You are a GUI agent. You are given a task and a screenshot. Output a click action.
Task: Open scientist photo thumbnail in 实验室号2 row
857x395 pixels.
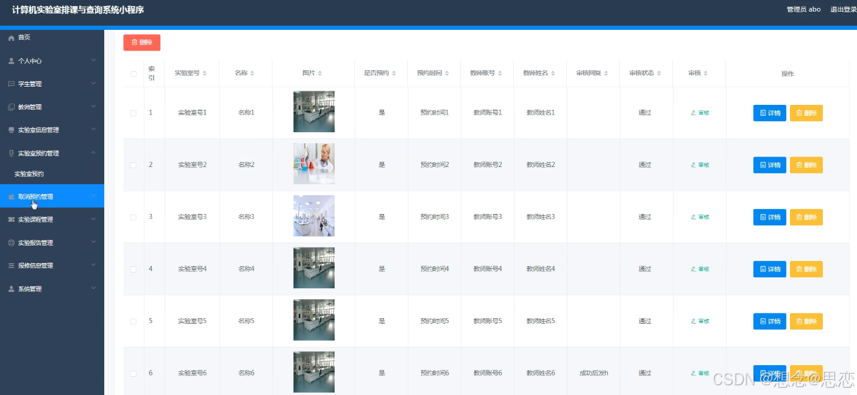tap(314, 163)
